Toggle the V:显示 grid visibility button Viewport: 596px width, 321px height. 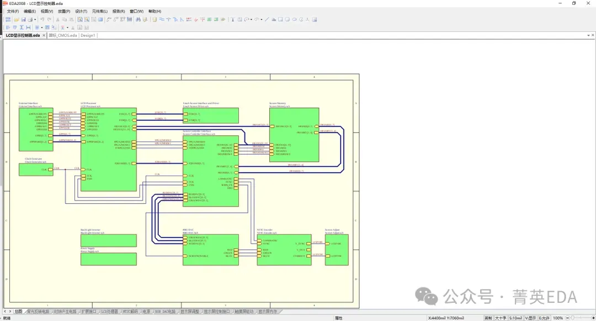(530, 318)
